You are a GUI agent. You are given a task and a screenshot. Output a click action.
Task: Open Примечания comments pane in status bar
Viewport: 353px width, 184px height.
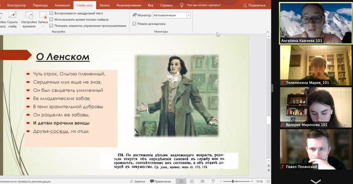[x=160, y=181]
